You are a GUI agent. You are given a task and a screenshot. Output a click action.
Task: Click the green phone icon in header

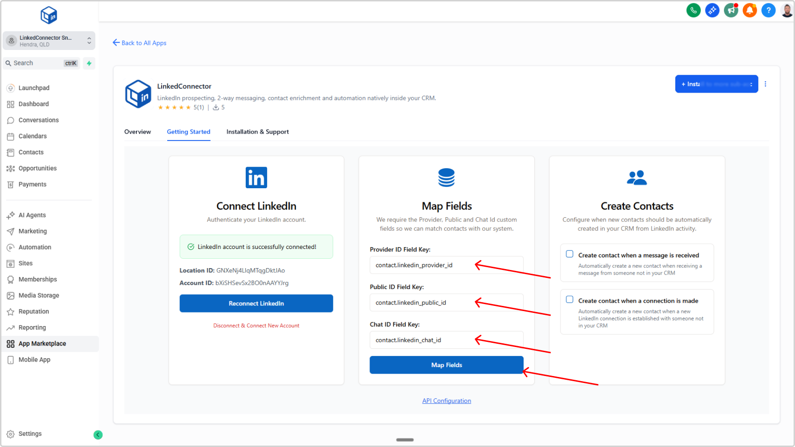click(x=693, y=10)
